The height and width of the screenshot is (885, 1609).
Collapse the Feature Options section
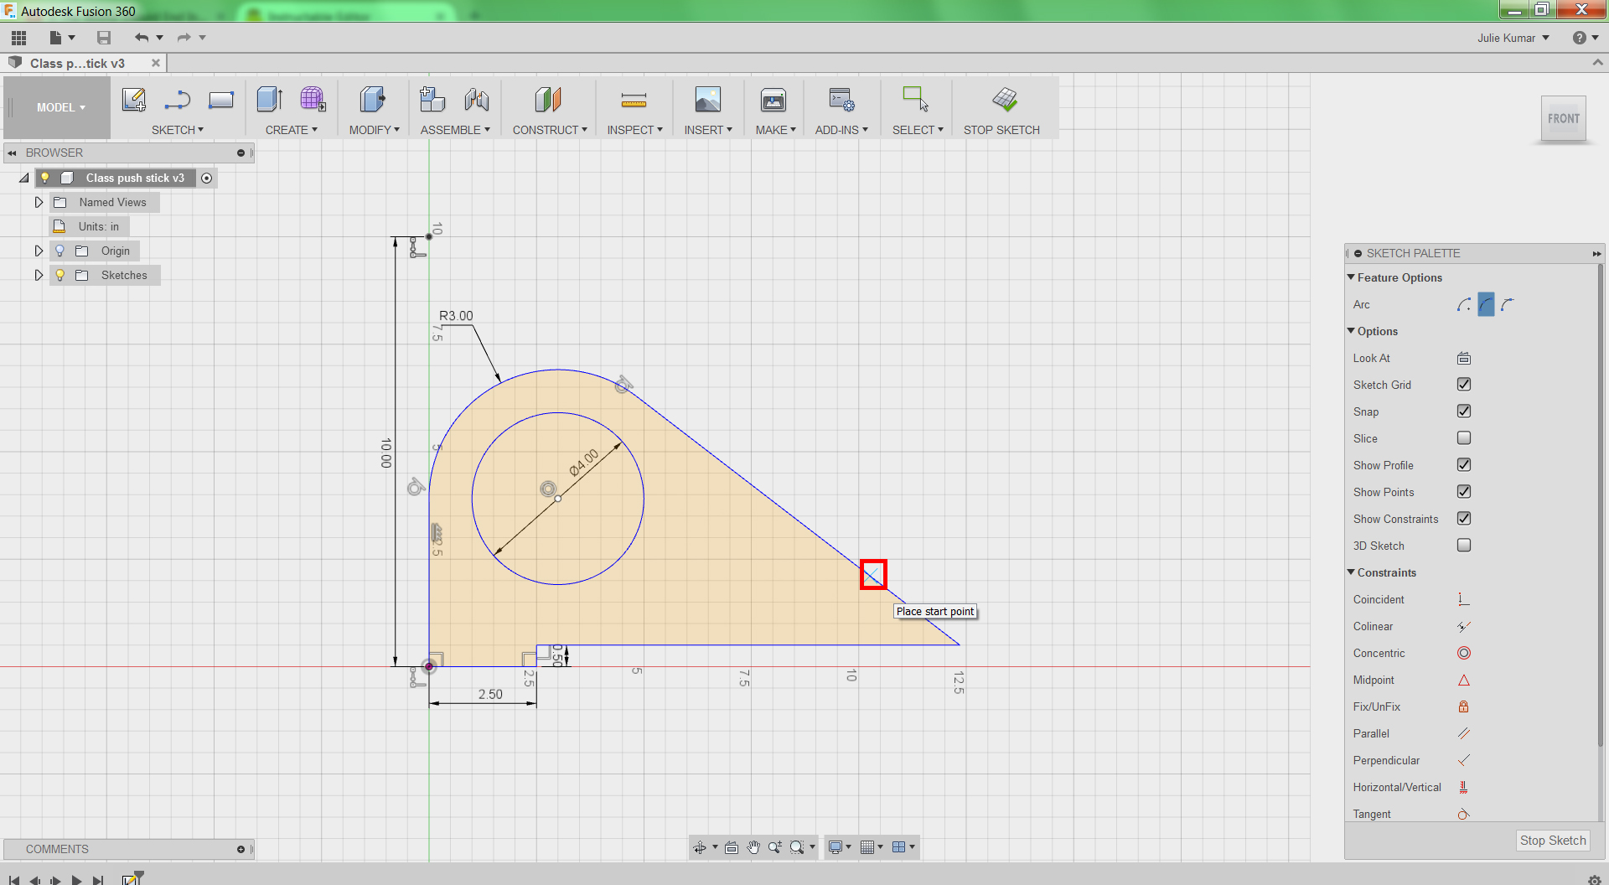pyautogui.click(x=1351, y=277)
